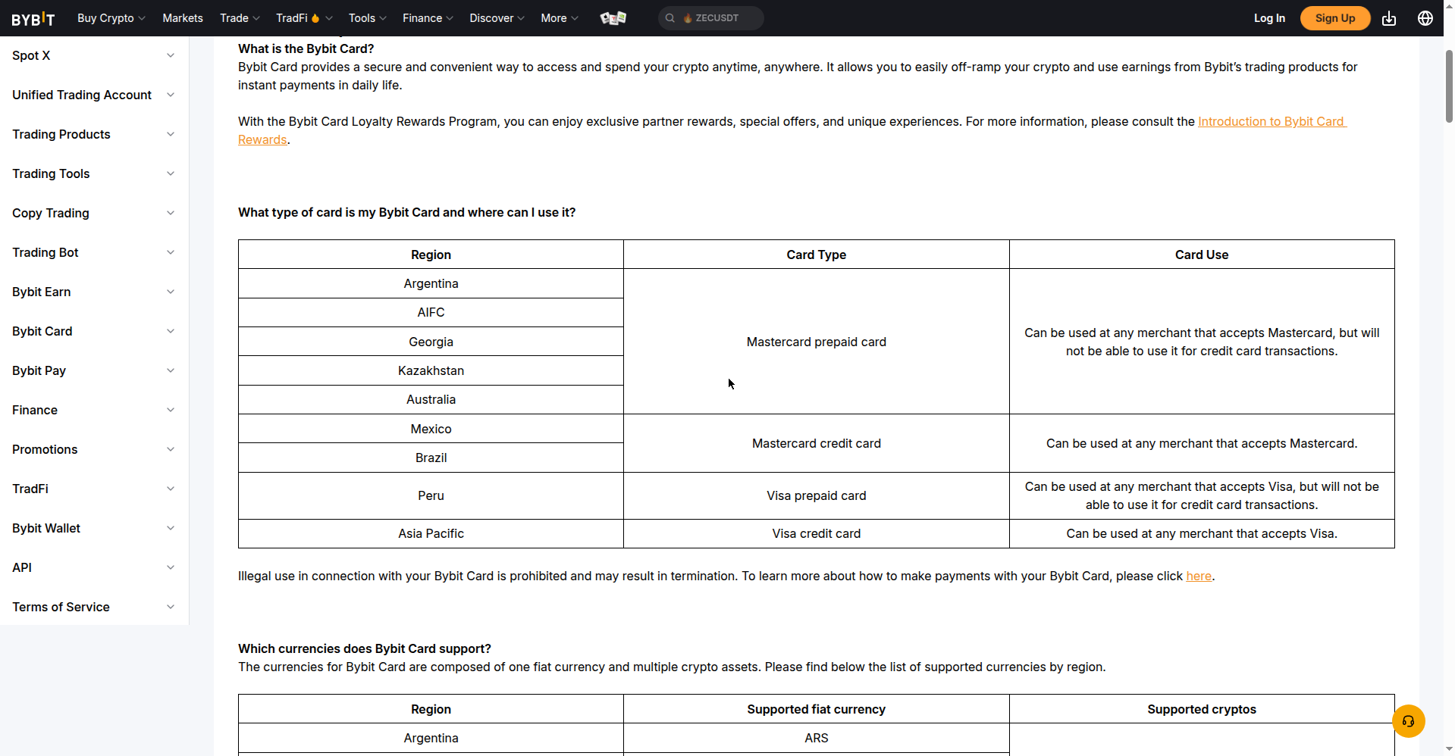The image size is (1455, 756).
Task: Expand the Trading Tools section
Action: (x=94, y=173)
